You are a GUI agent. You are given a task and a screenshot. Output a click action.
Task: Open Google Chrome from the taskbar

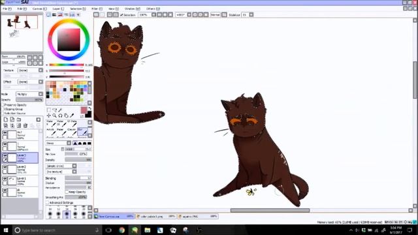click(122, 230)
